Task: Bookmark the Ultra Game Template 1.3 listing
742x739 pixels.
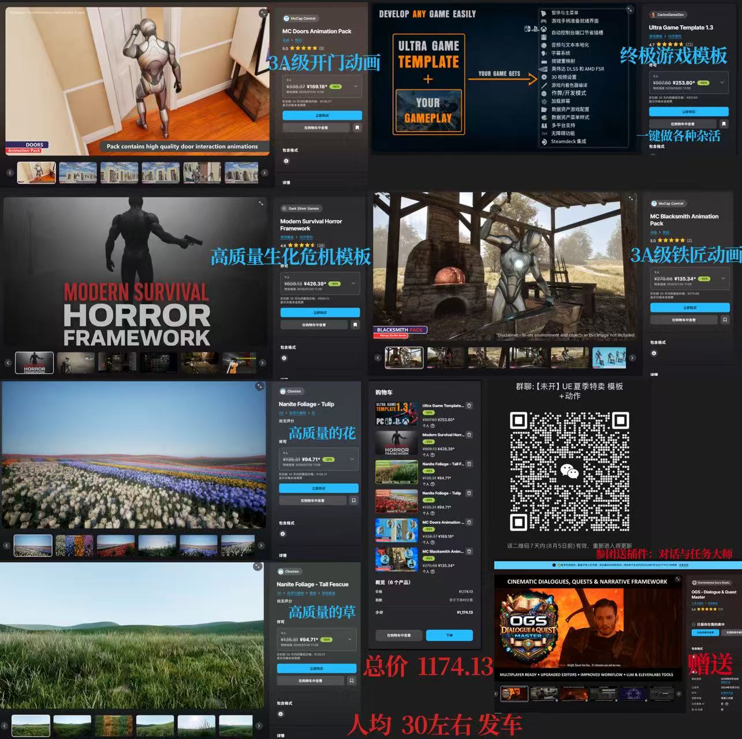Action: tap(724, 124)
